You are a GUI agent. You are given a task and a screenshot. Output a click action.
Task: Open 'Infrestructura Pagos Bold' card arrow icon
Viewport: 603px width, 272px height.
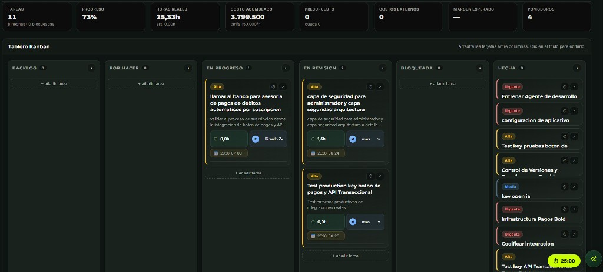point(574,209)
